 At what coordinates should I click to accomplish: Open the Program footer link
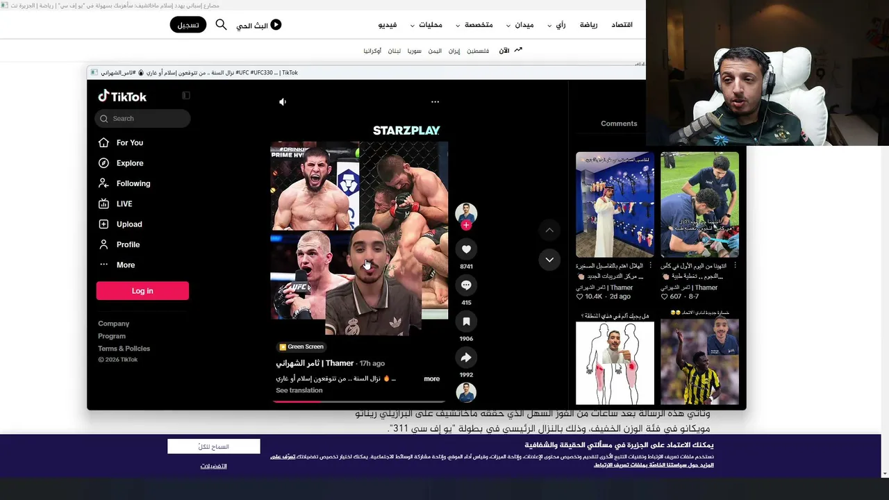[x=112, y=336]
